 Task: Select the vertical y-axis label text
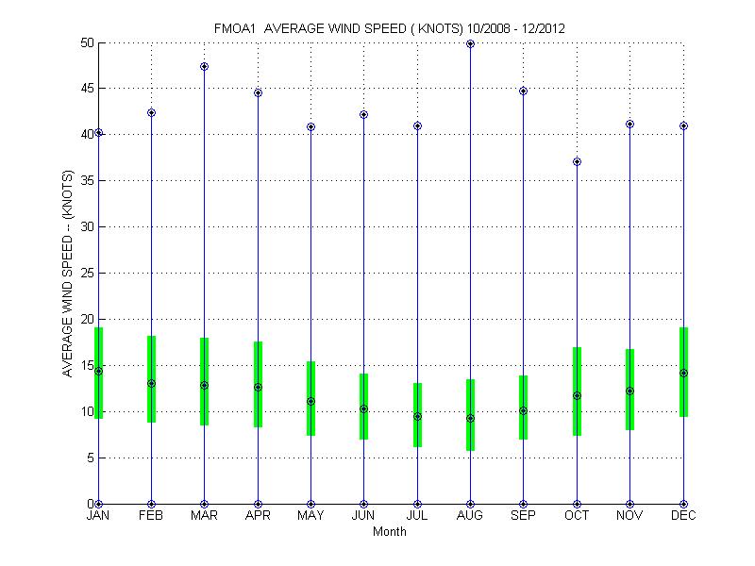click(68, 273)
